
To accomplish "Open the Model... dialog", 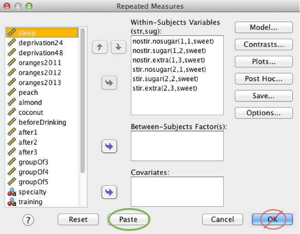I will tap(264, 27).
